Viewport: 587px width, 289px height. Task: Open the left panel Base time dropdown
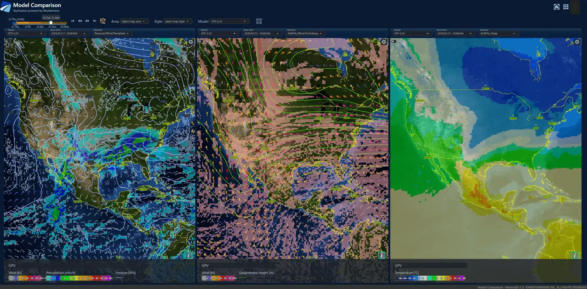click(x=69, y=33)
